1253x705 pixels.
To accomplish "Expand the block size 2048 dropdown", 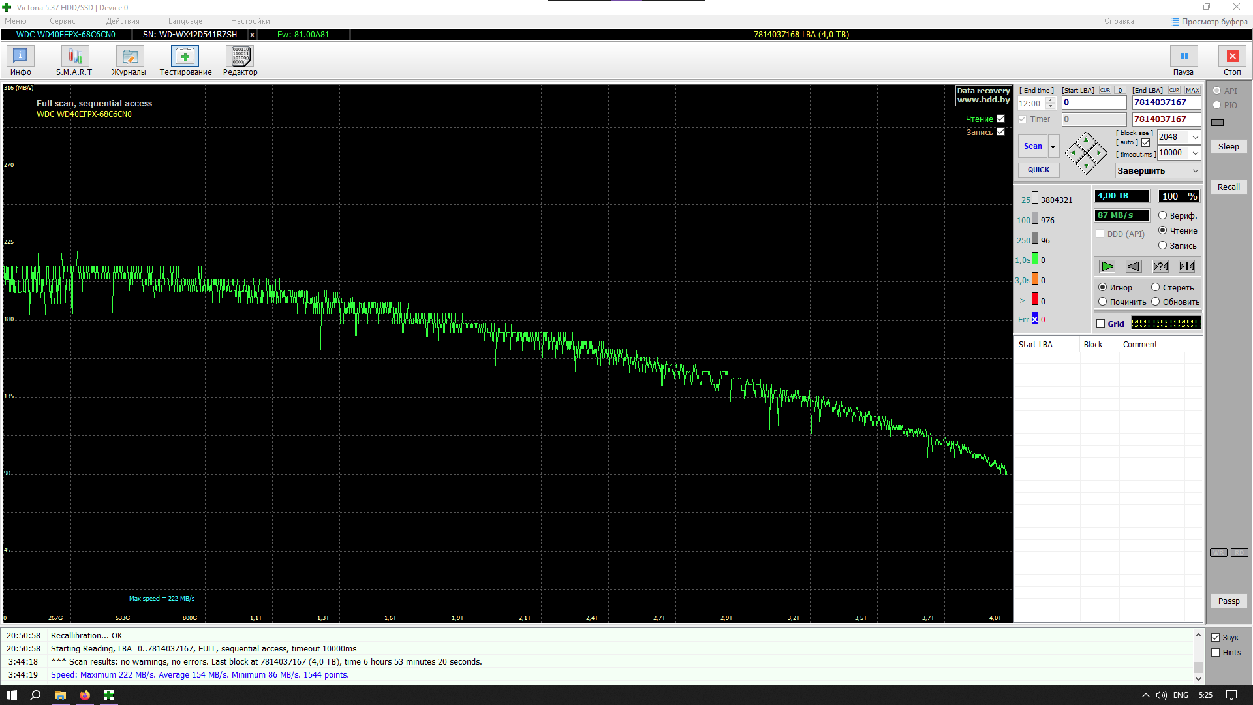I will (x=1195, y=137).
